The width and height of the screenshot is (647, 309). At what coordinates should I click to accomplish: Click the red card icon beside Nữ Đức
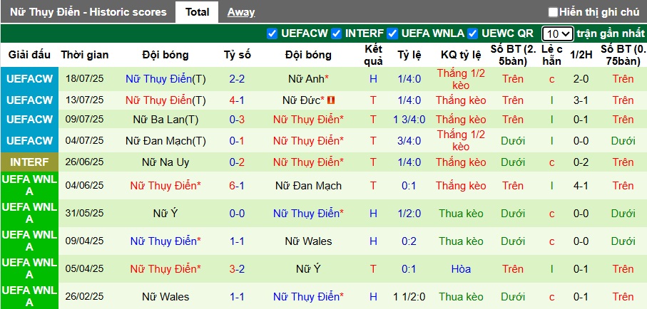[x=330, y=100]
